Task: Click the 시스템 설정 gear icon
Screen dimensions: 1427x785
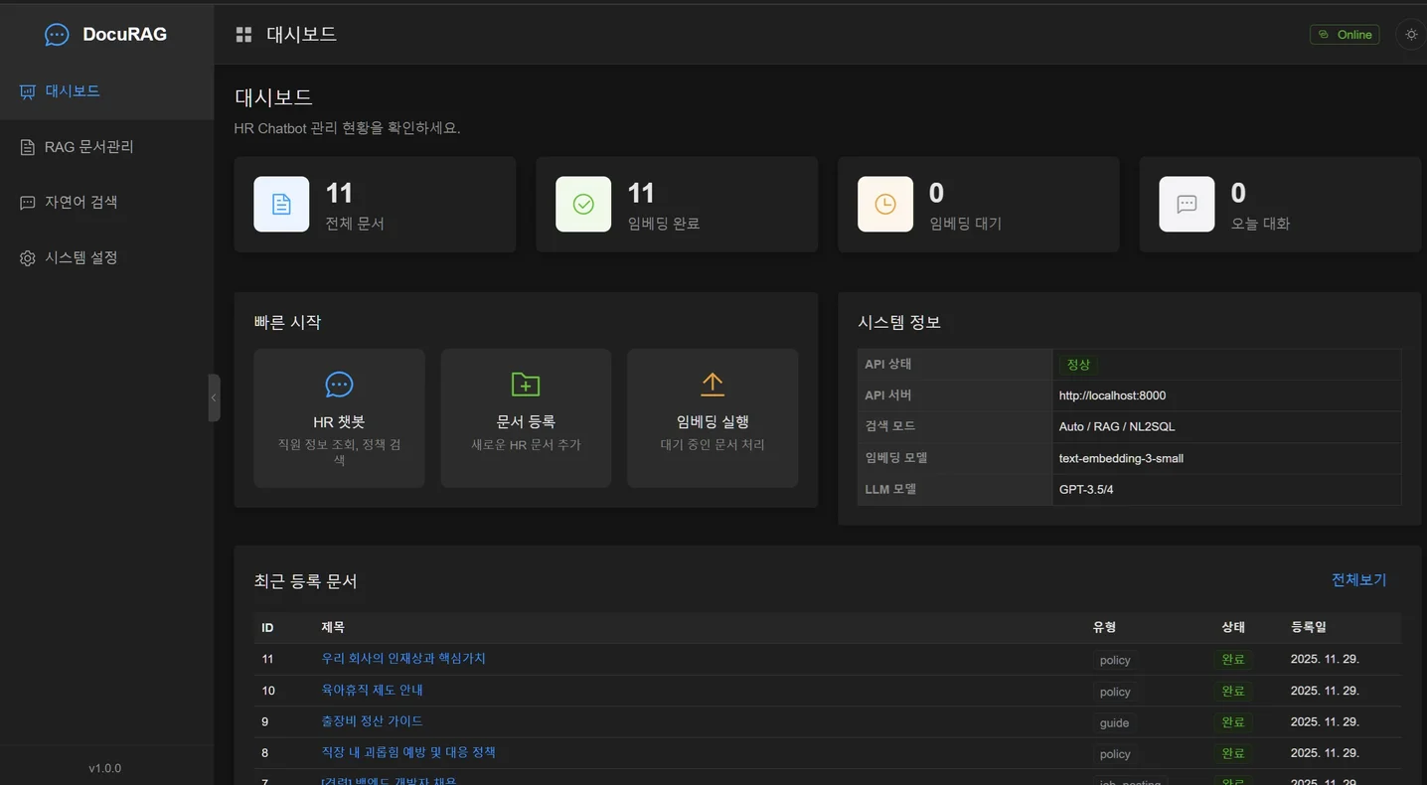Action: coord(26,257)
